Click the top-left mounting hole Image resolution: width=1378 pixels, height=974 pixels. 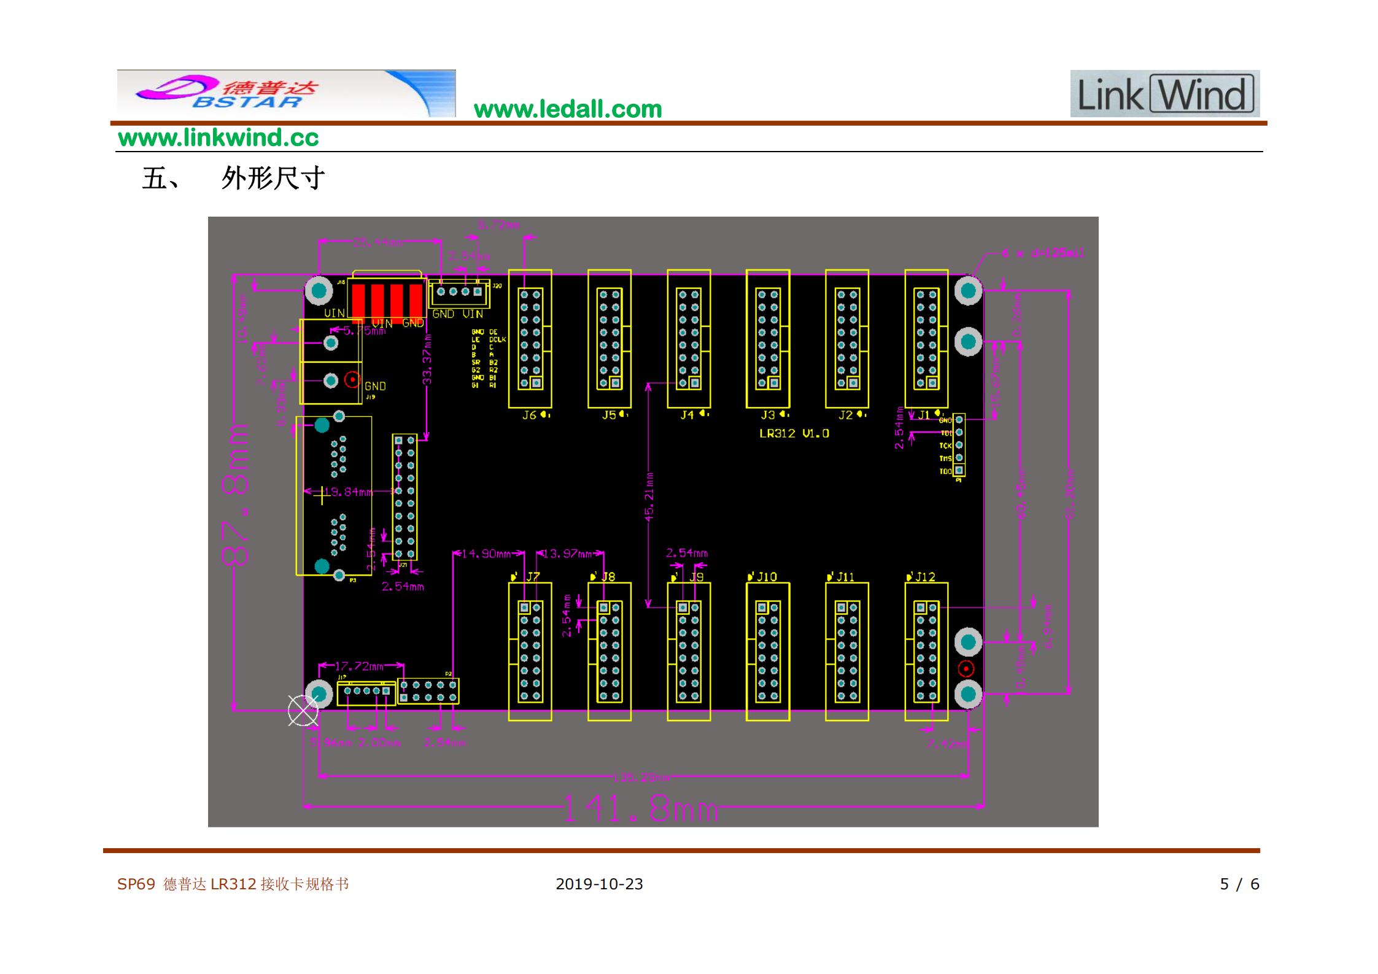coord(319,290)
